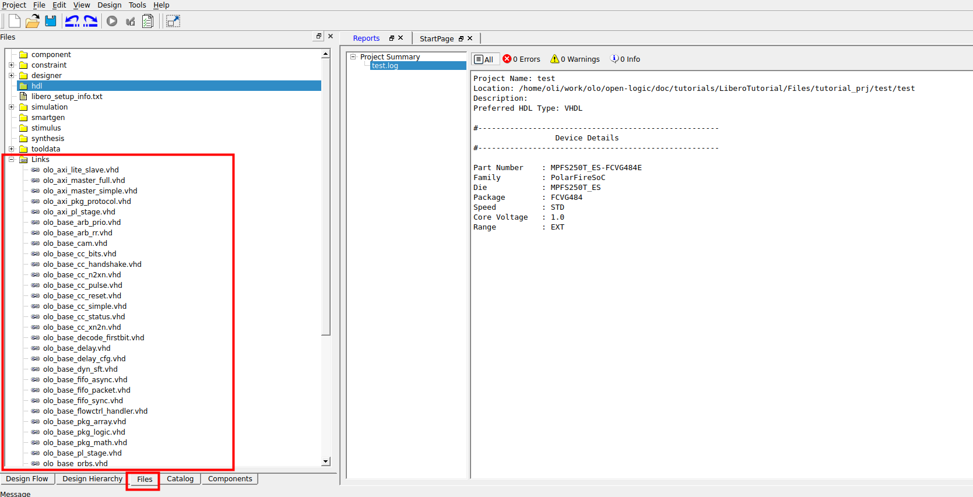Expand the simulation folder
973x497 pixels.
11,107
